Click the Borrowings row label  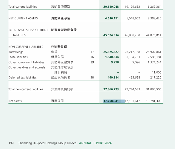click(16, 52)
